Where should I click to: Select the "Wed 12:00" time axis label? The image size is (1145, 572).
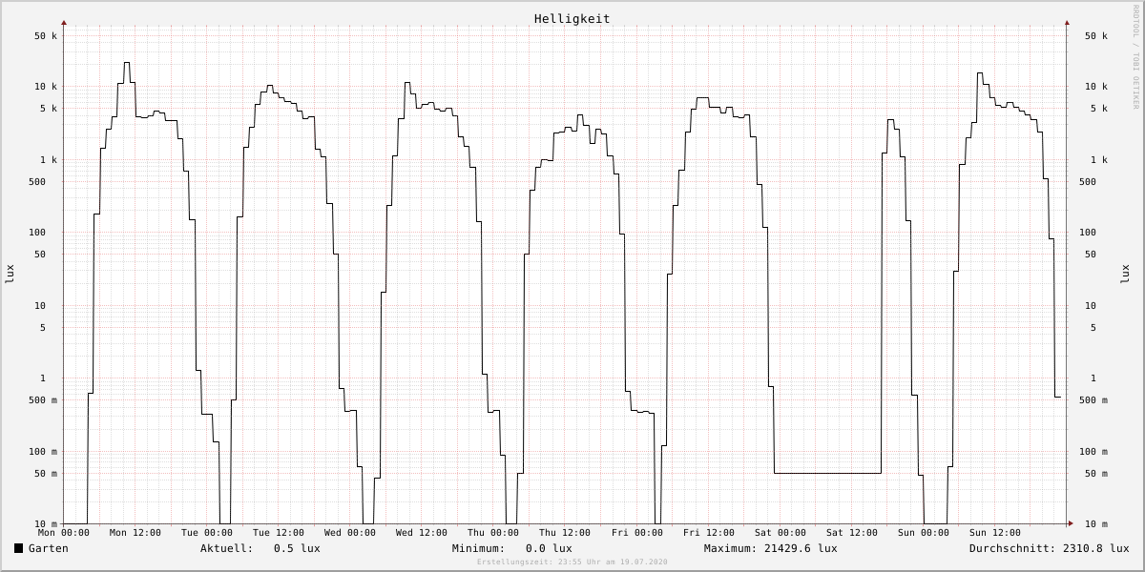422,533
